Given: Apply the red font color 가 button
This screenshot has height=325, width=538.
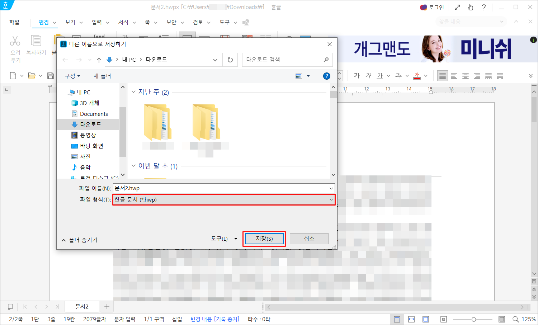Looking at the screenshot, I should (417, 76).
